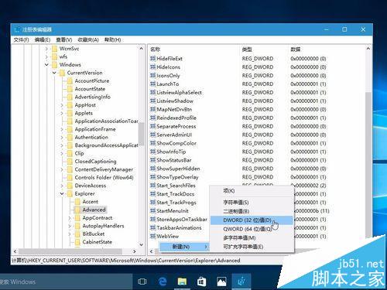
Task: Select the StoreAppsOnTaskbar value name
Action: point(182,220)
